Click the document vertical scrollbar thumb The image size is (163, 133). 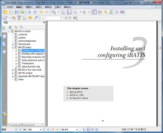[160, 48]
